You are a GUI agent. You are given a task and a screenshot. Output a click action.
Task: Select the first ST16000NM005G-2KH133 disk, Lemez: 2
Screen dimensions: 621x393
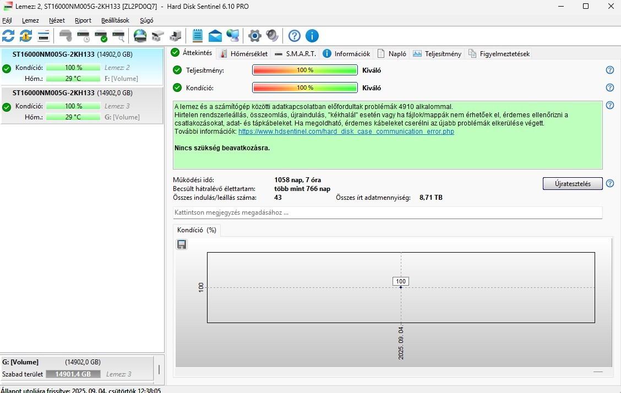click(82, 67)
